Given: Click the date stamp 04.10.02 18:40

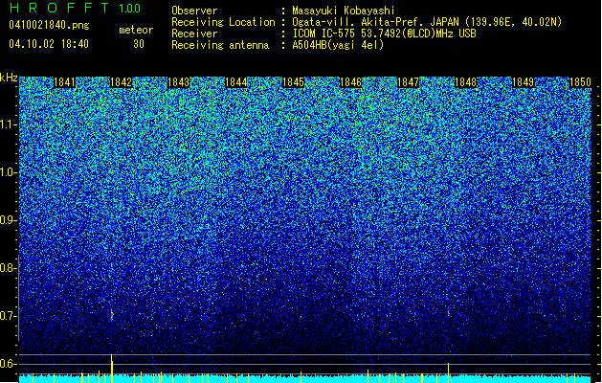Looking at the screenshot, I should 49,44.
